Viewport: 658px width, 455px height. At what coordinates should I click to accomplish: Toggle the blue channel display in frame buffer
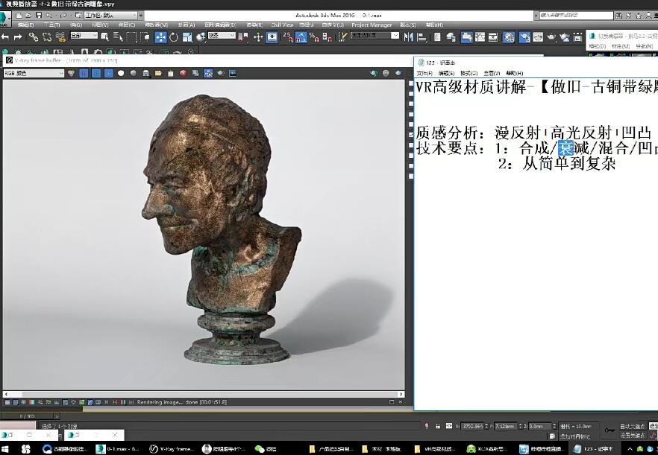(x=109, y=74)
